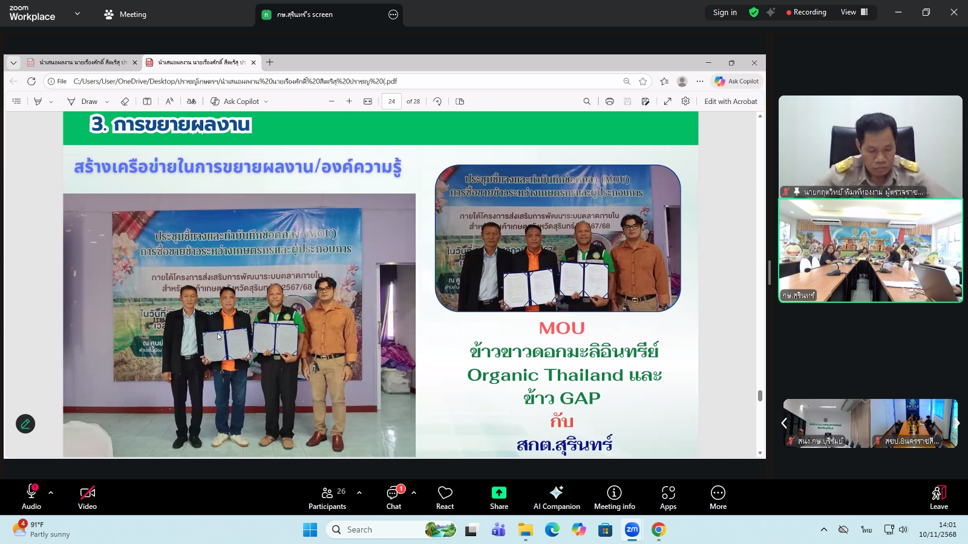This screenshot has height=544, width=968.
Task: Open the PDF search icon
Action: (586, 101)
